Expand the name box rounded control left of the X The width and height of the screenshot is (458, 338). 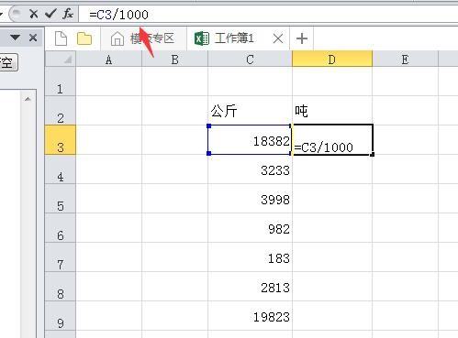17,14
